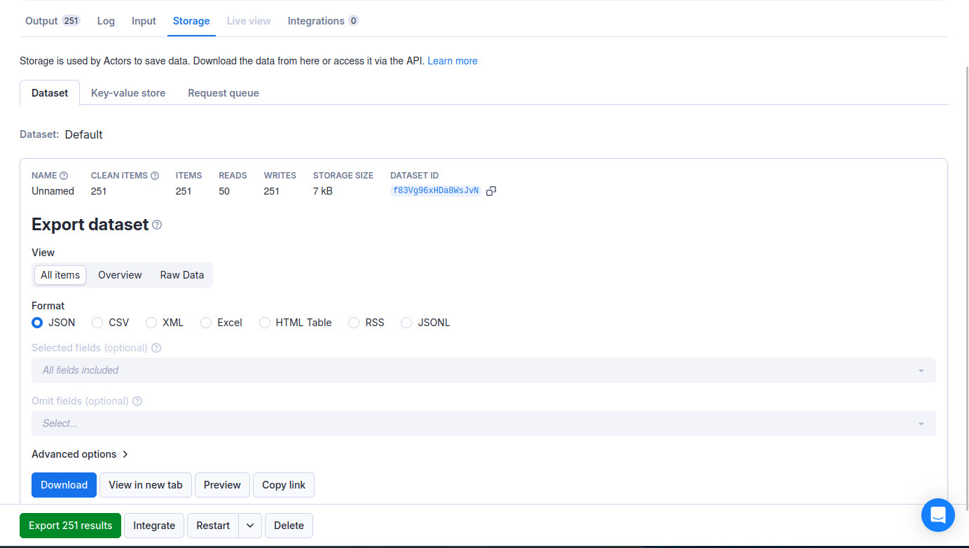Viewport: 969px width, 548px height.
Task: Open the Export dataset help tooltip
Action: [157, 225]
